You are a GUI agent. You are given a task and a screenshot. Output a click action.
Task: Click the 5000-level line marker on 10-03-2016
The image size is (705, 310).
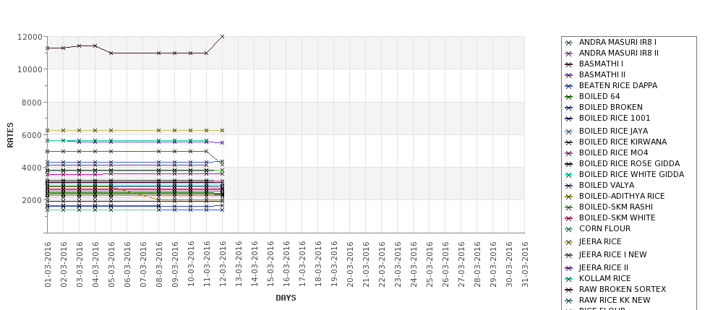click(191, 152)
